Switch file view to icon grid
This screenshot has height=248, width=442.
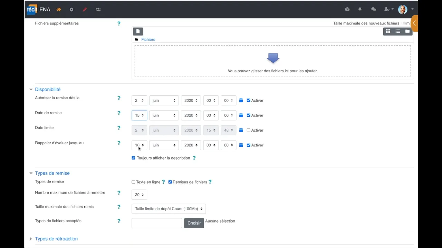click(388, 31)
